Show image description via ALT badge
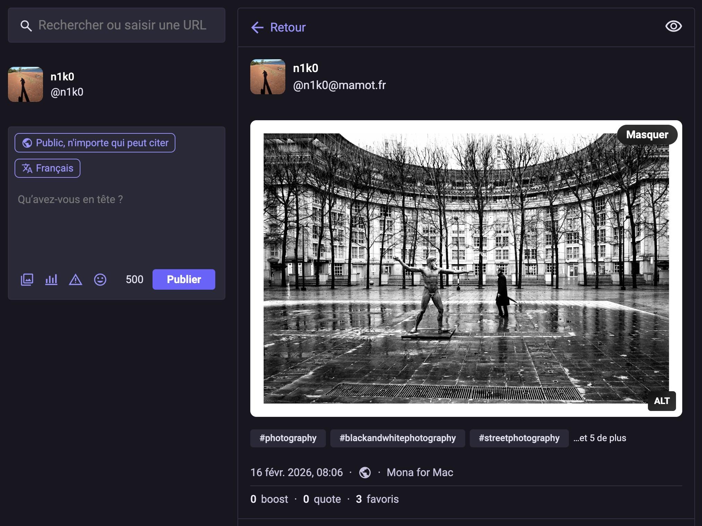Image resolution: width=702 pixels, height=526 pixels. tap(661, 401)
